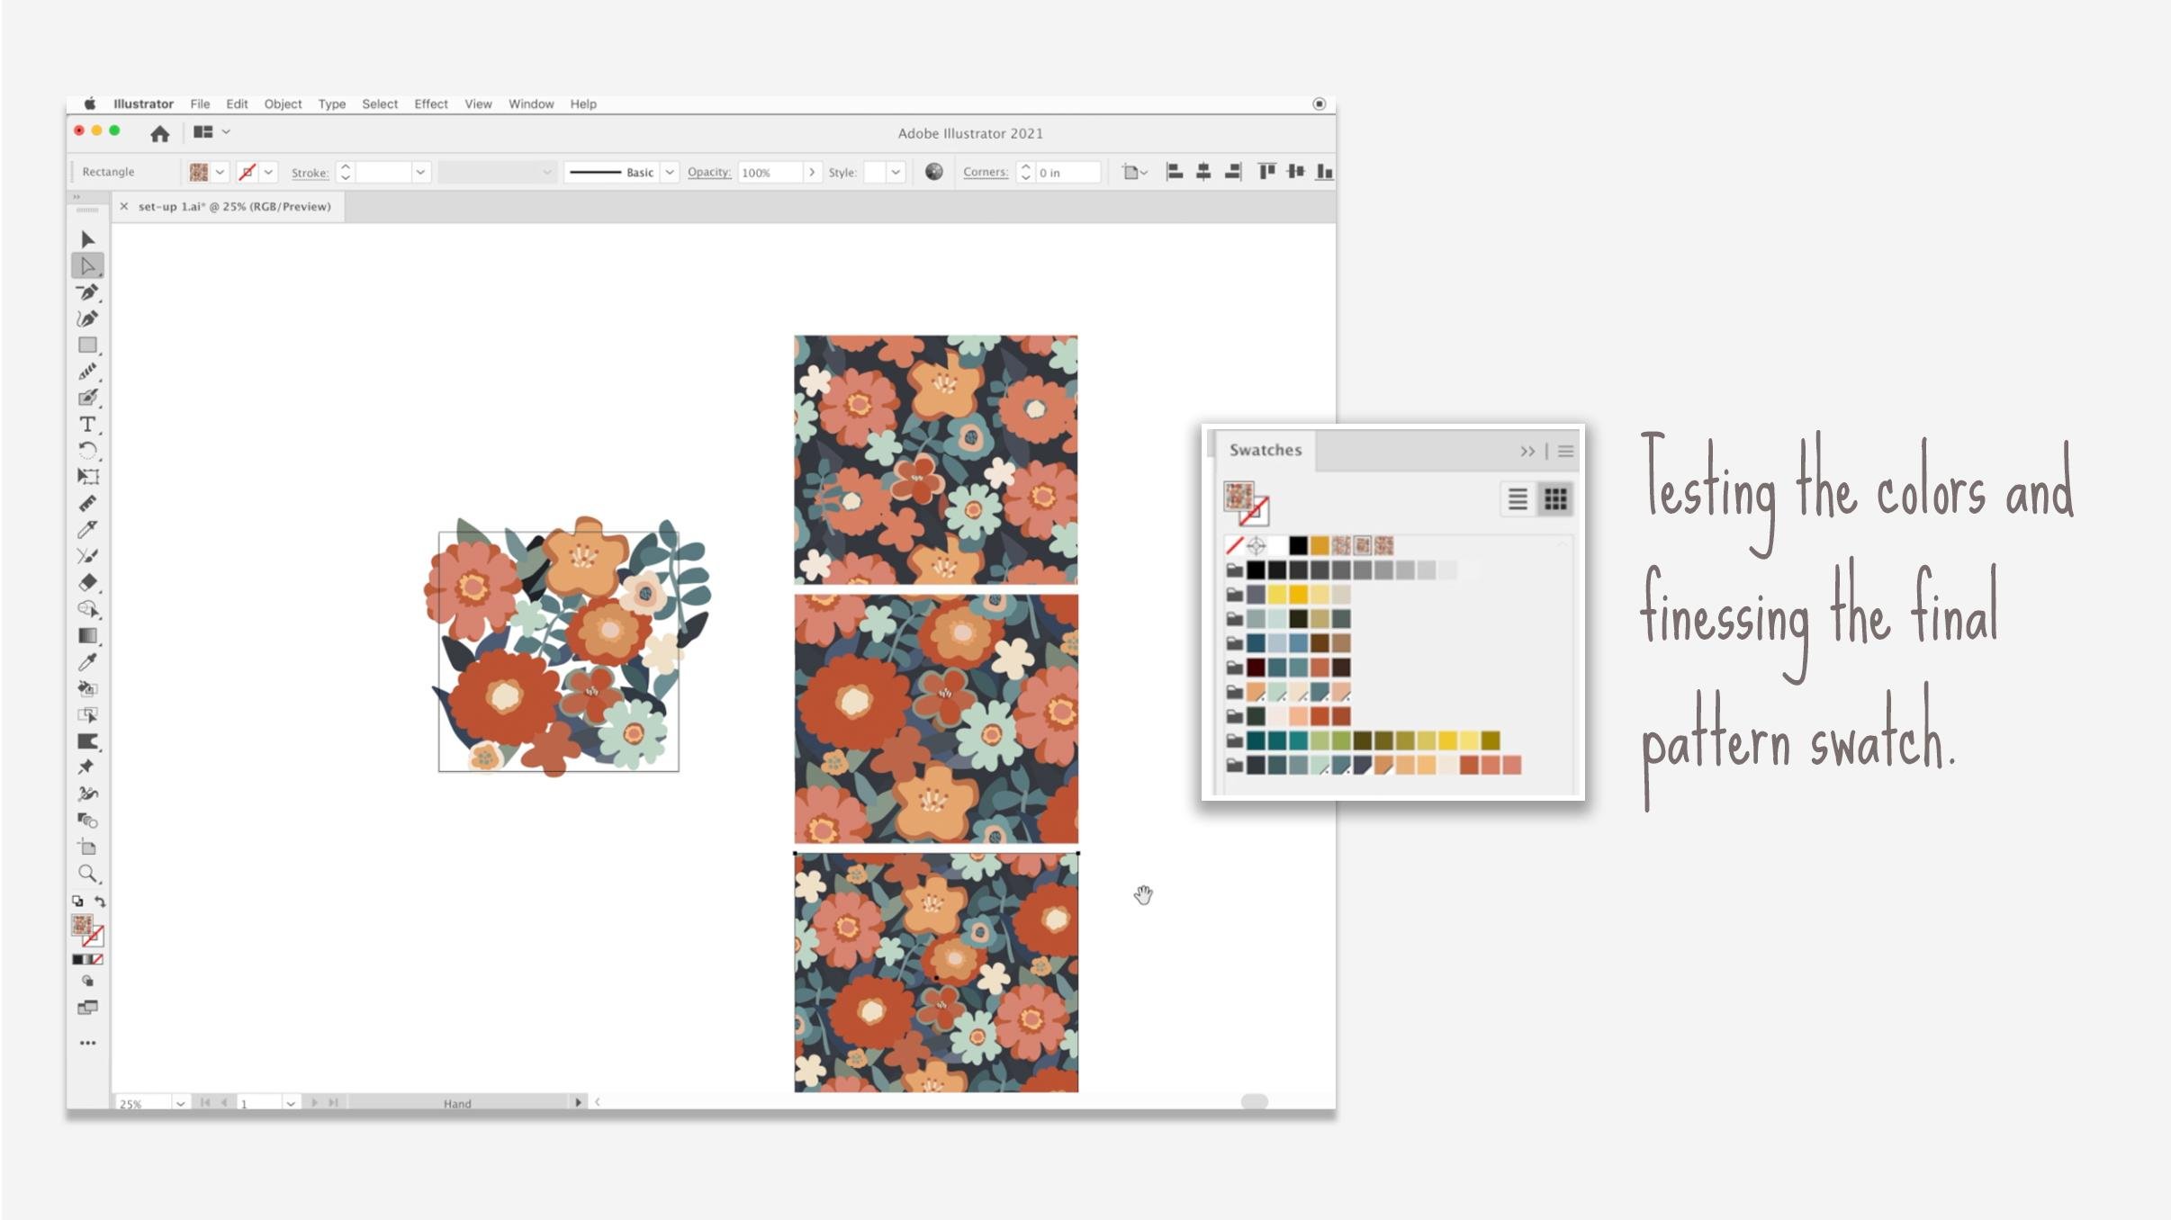Open the Window menu

point(531,104)
